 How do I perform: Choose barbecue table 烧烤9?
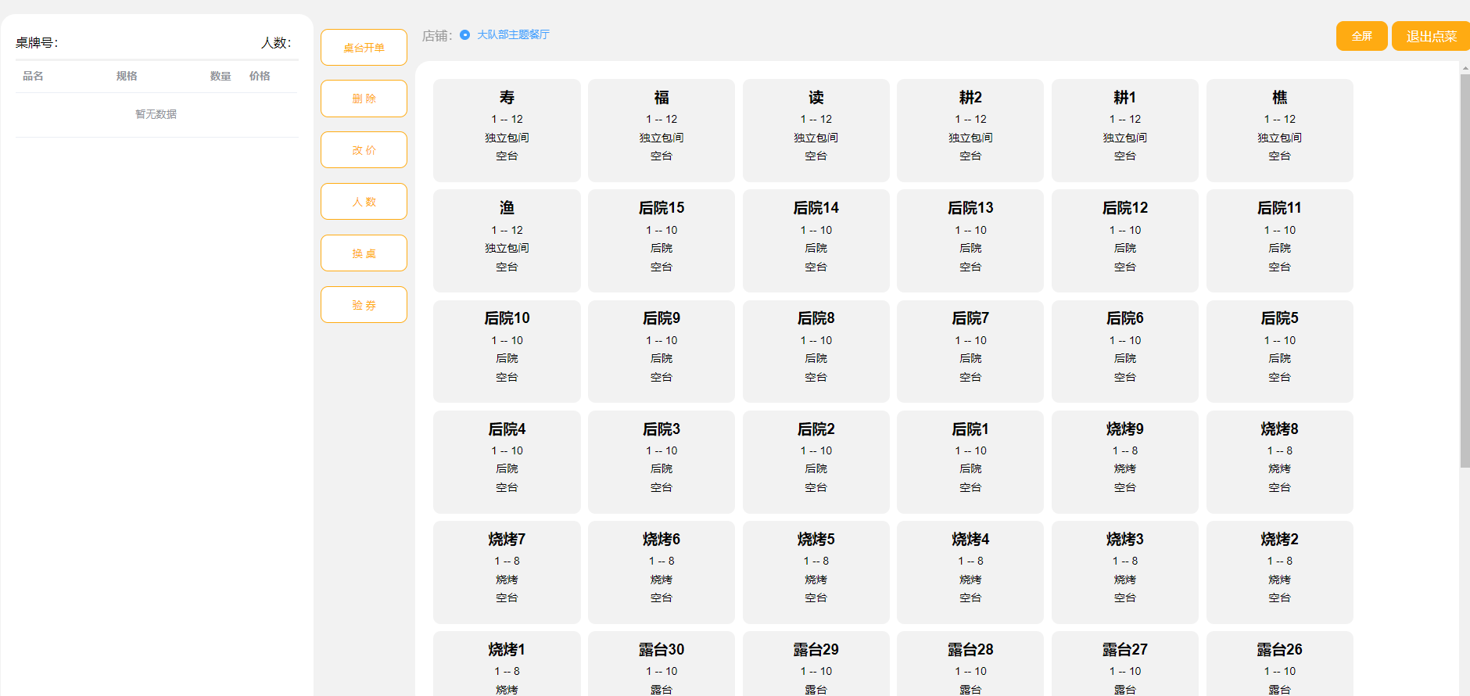point(1124,461)
